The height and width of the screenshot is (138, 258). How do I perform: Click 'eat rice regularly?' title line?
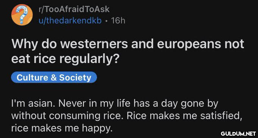(64, 59)
